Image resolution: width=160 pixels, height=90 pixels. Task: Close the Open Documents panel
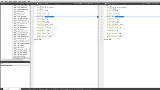pos(29,62)
